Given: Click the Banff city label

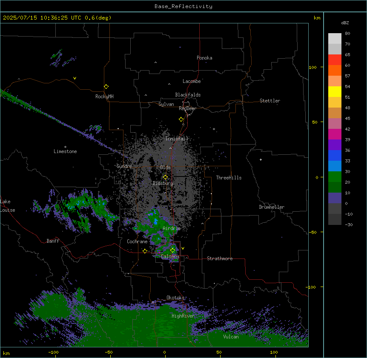Looking at the screenshot, I should pos(53,241).
